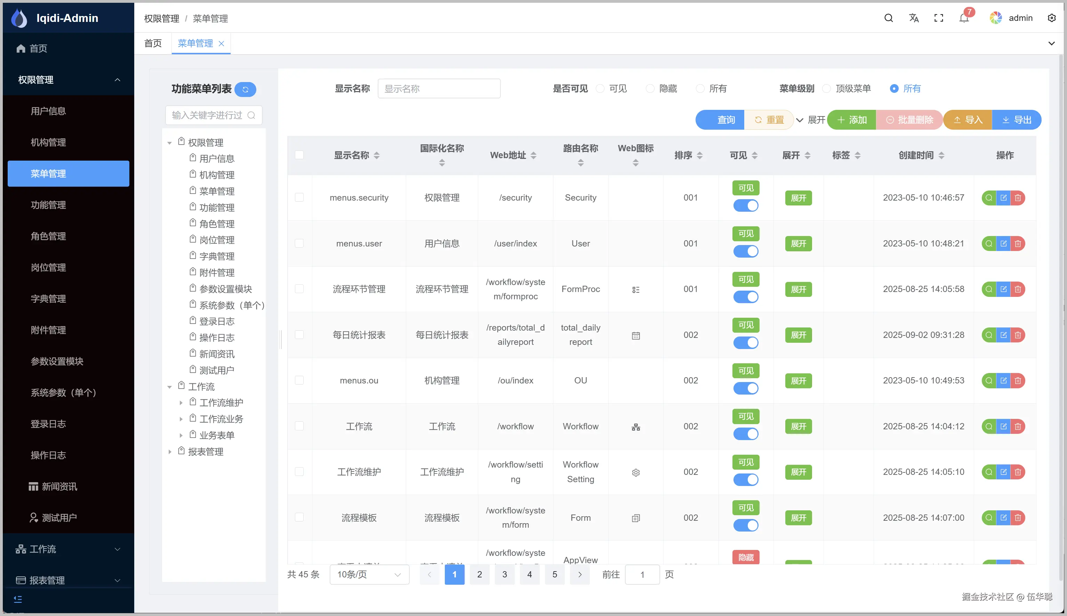Toggle fullscreen mode icon
The height and width of the screenshot is (616, 1067).
click(x=938, y=18)
